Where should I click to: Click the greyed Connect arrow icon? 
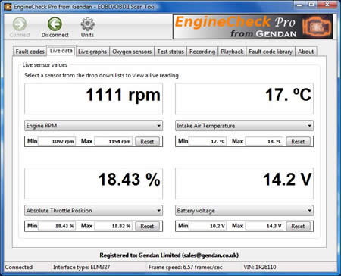pyautogui.click(x=20, y=24)
